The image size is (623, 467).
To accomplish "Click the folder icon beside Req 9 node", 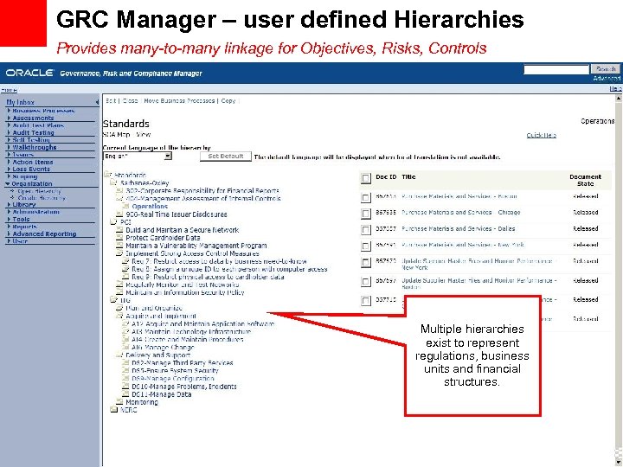I will pyautogui.click(x=126, y=277).
